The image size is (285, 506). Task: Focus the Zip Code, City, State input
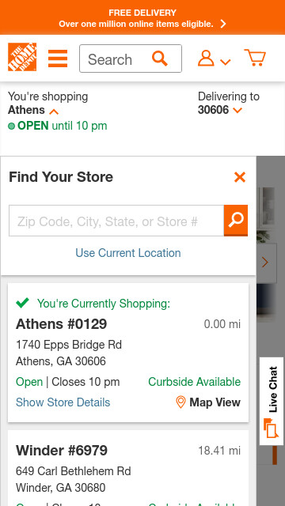pos(116,221)
